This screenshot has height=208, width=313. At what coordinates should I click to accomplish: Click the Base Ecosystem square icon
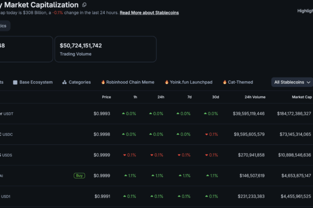[x=15, y=82]
